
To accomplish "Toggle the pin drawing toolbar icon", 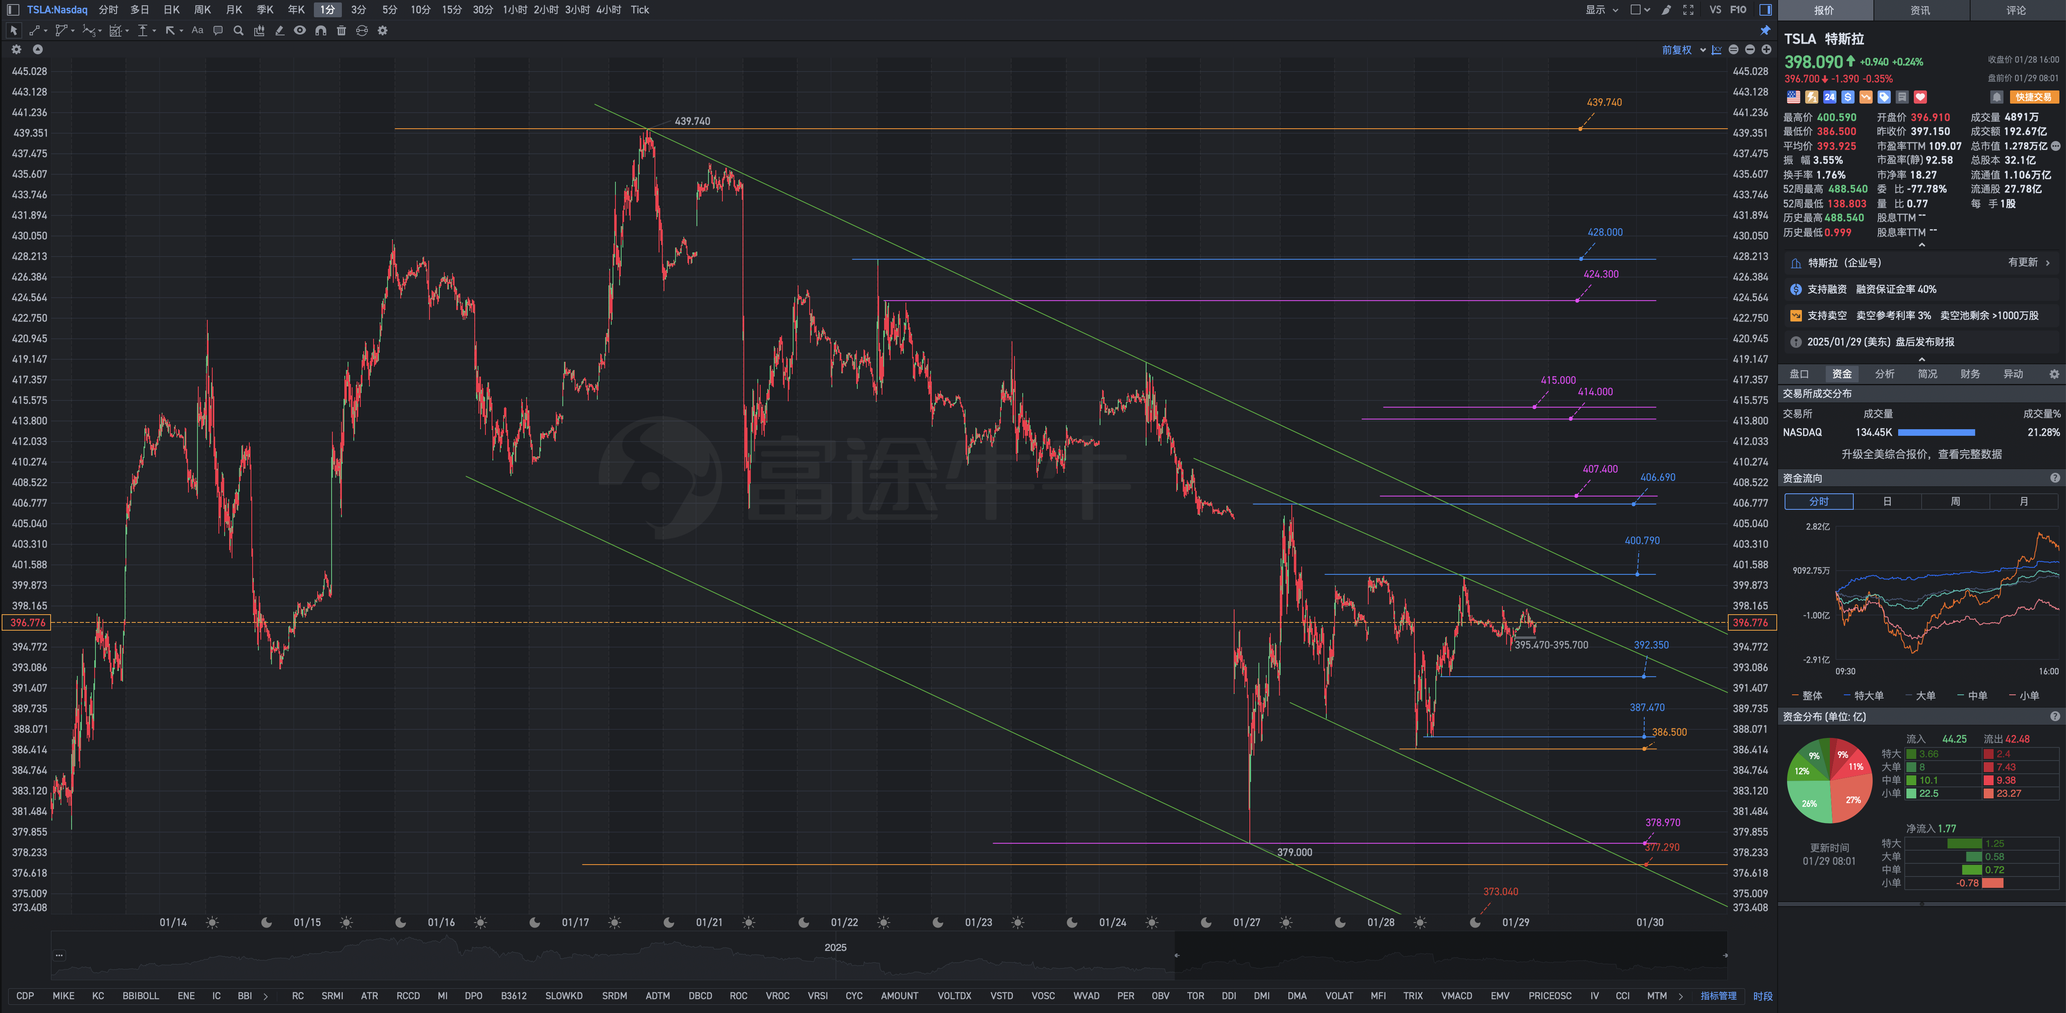I will [1765, 30].
